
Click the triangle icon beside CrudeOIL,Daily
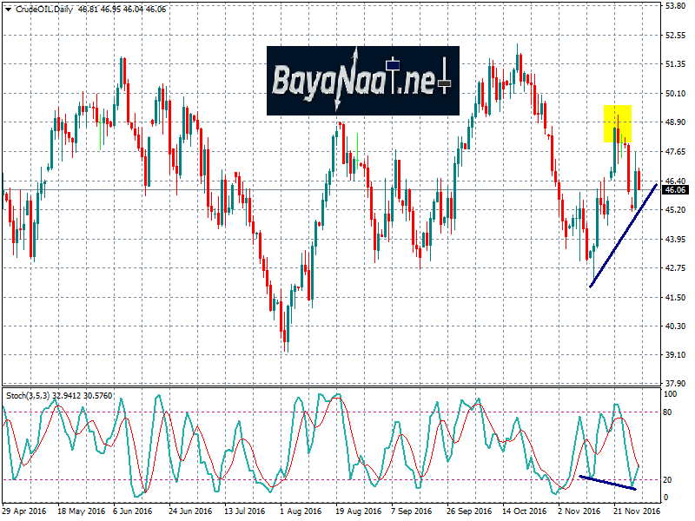[x=6, y=7]
